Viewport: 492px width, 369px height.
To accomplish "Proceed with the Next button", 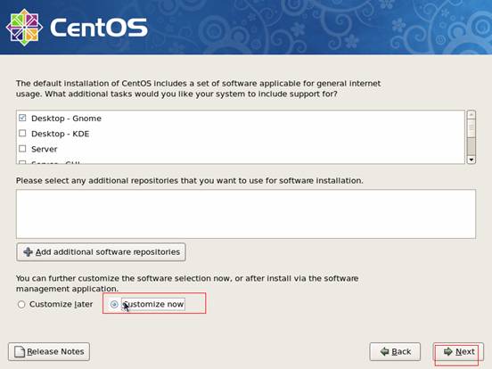I will point(458,351).
